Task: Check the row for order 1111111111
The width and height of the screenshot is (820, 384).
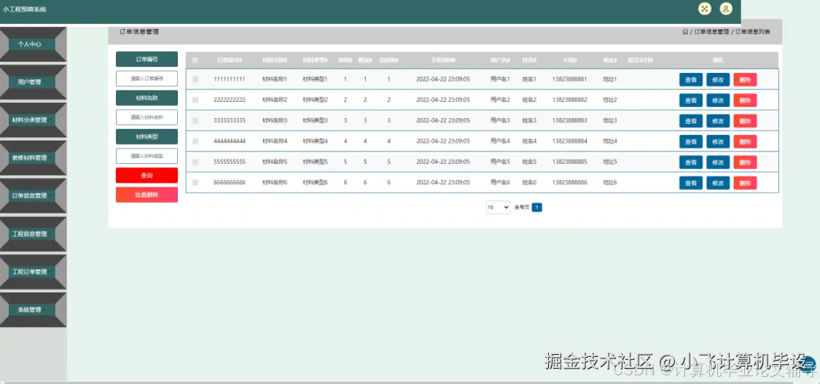Action: pyautogui.click(x=195, y=79)
